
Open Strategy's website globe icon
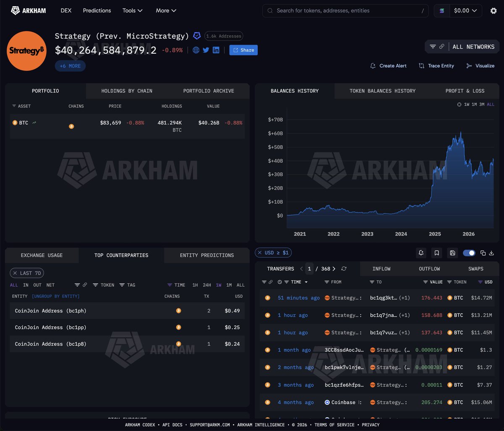click(x=196, y=50)
